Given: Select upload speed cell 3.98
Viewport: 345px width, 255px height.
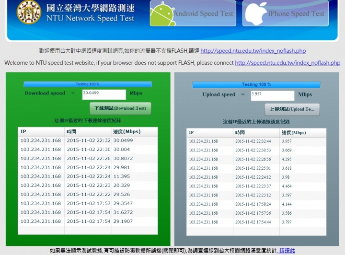Looking at the screenshot, I should 303,177.
